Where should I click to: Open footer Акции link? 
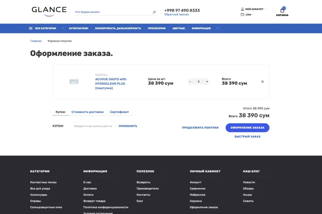coord(248,195)
